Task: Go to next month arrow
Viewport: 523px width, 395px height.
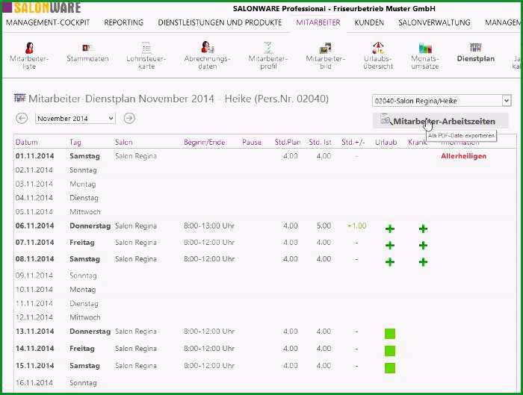Action: coord(129,118)
